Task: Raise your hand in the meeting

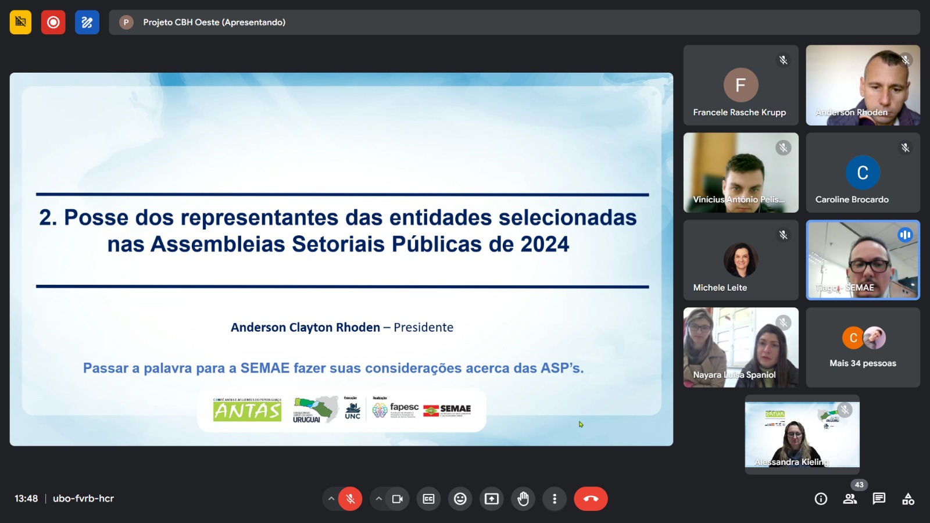Action: pos(523,499)
